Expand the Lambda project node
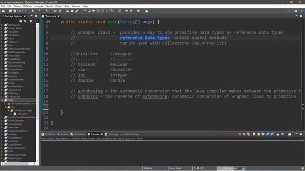Image resolution: width=305 pixels, height=171 pixels. coord(2,134)
